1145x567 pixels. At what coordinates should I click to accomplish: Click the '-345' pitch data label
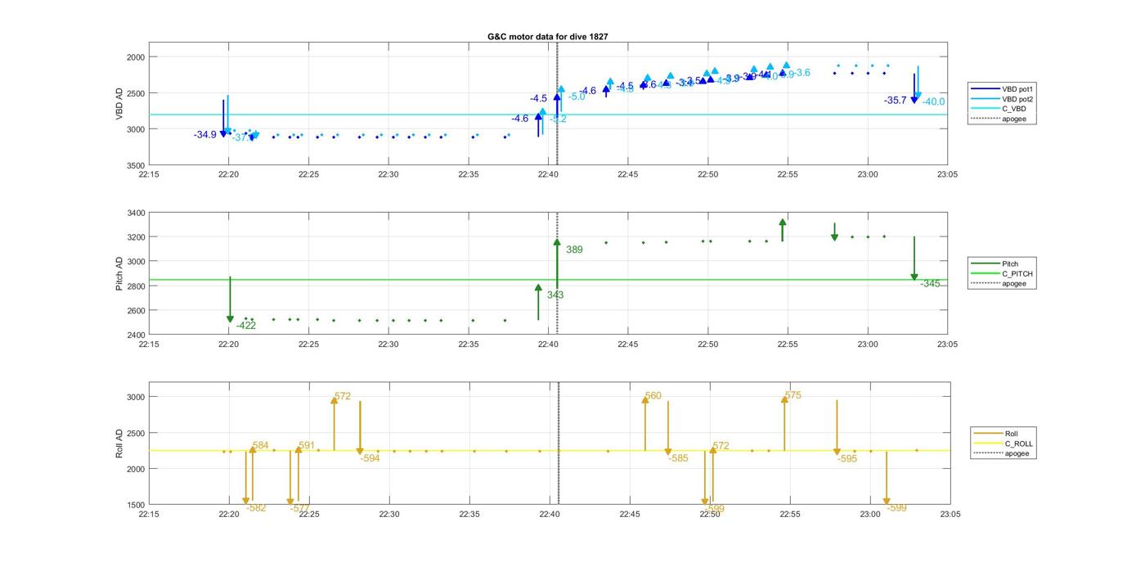[930, 284]
